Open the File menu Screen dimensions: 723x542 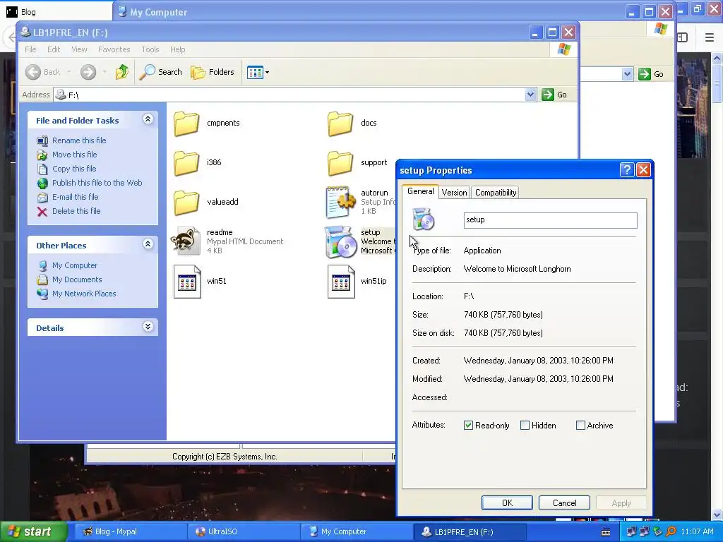[30, 49]
